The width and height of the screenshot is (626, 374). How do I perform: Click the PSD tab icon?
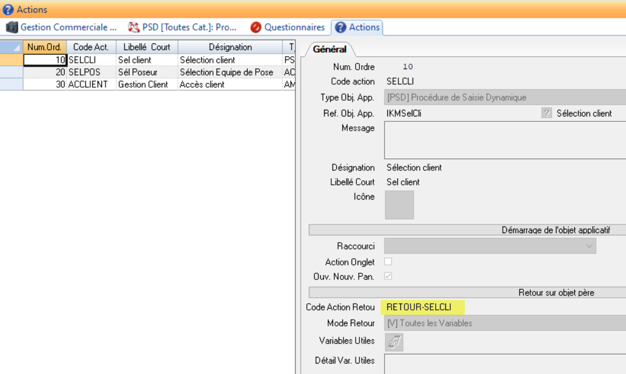[134, 27]
